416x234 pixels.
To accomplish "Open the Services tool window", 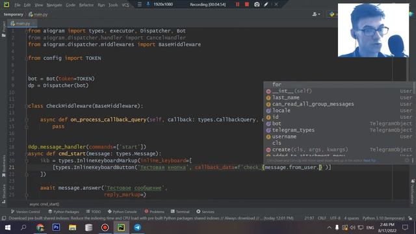I will 205,212.
